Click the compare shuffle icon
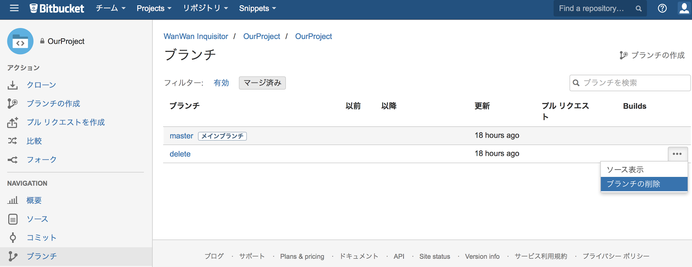This screenshot has height=267, width=692. point(13,141)
